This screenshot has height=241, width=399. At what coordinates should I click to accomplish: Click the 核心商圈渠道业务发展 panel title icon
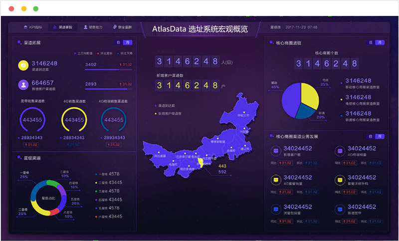(x=271, y=136)
